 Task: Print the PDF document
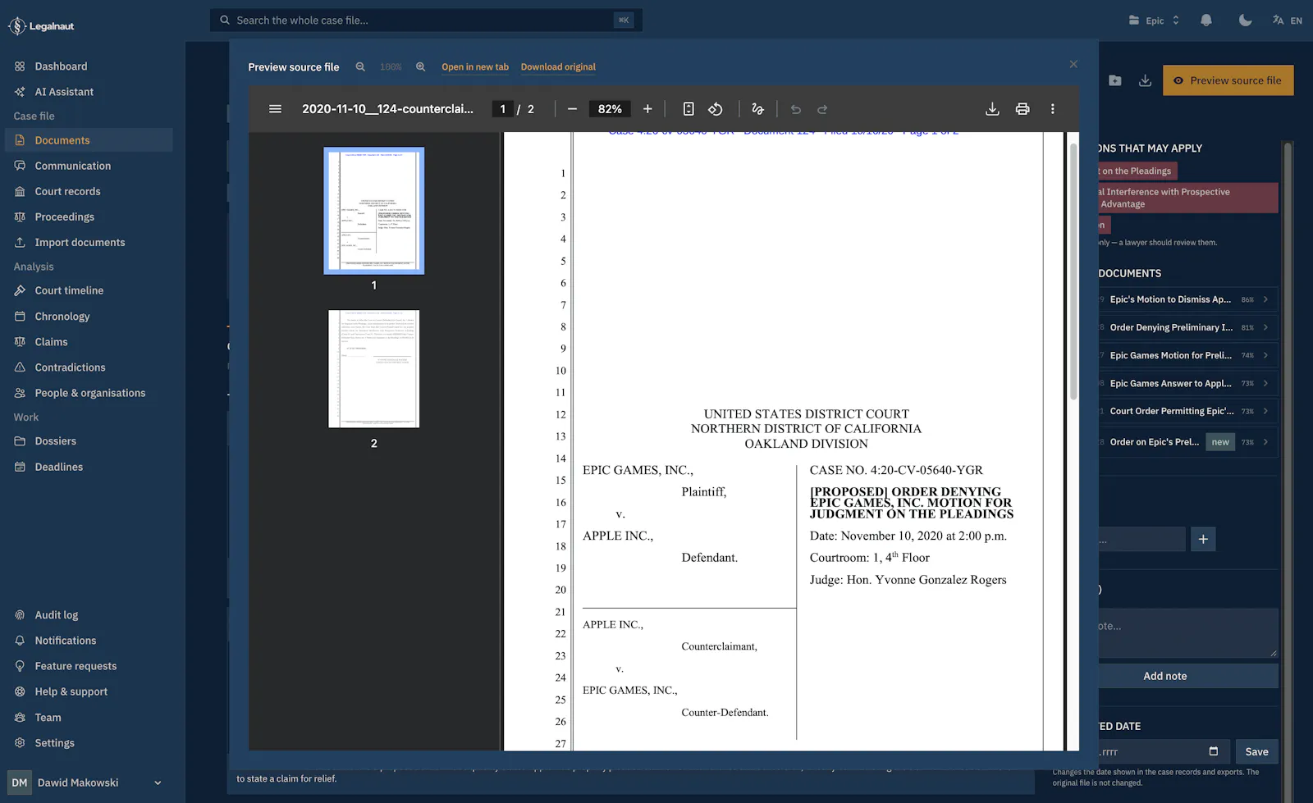pos(1022,109)
